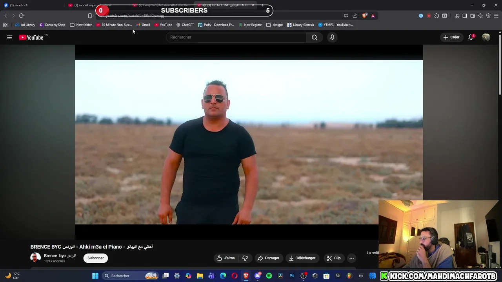
Task: Open the media control music note icon
Action: click(457, 16)
